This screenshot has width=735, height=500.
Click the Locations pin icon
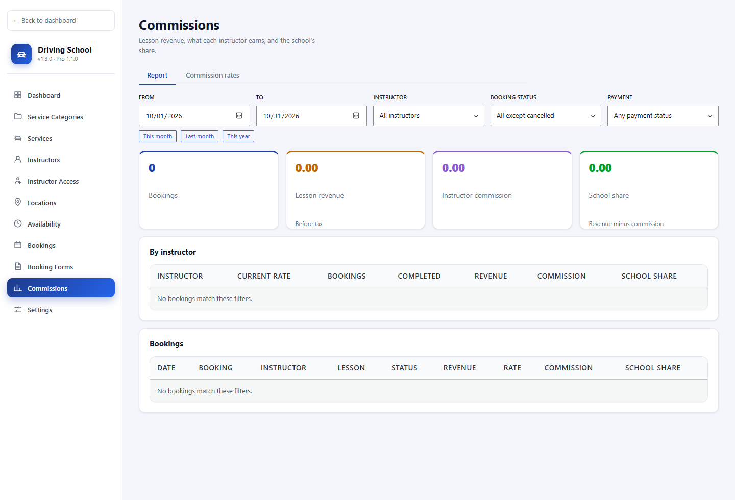[x=18, y=202]
